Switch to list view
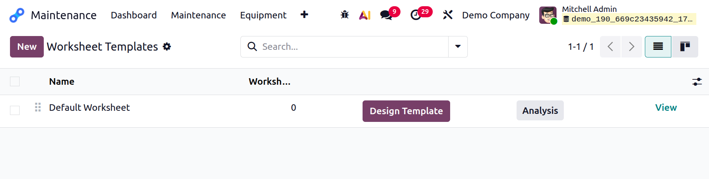The width and height of the screenshot is (709, 179). click(x=658, y=47)
